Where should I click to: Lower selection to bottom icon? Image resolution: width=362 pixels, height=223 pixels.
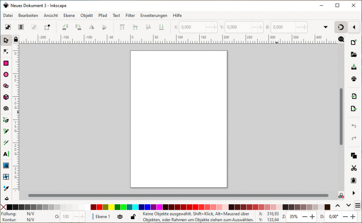click(161, 27)
